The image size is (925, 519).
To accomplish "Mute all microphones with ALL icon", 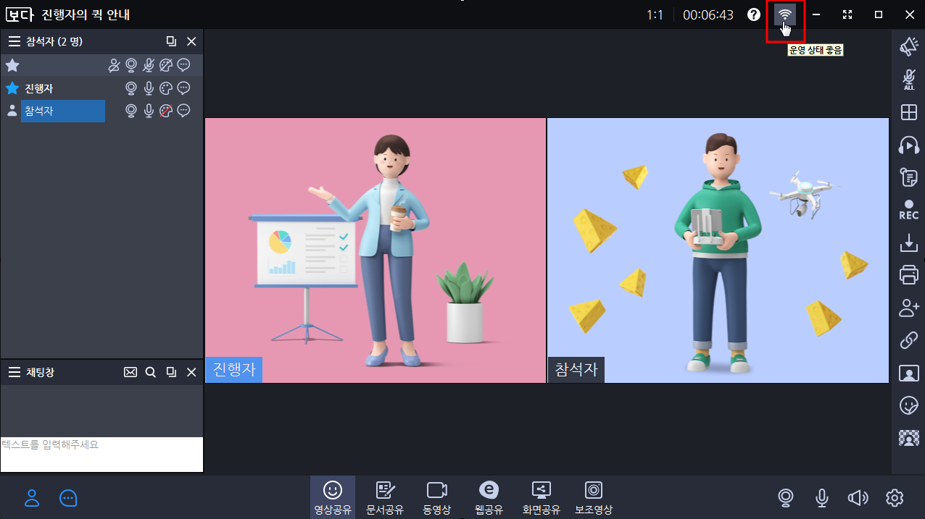I will coord(908,80).
